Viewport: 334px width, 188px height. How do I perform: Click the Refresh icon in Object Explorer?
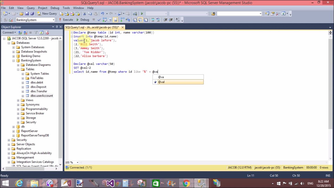point(41,32)
